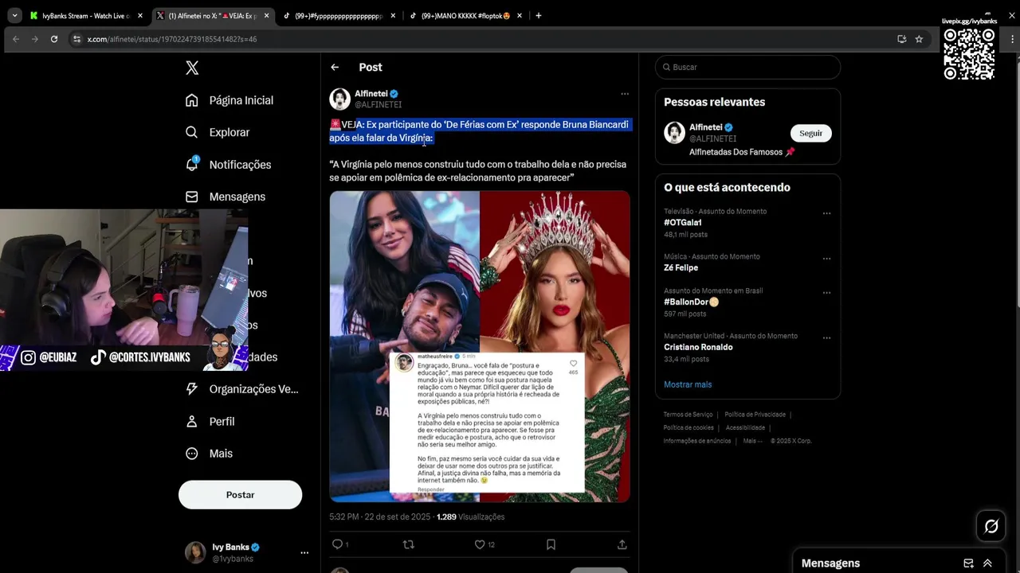
Task: Open Acessibilidade footer link
Action: click(x=745, y=428)
